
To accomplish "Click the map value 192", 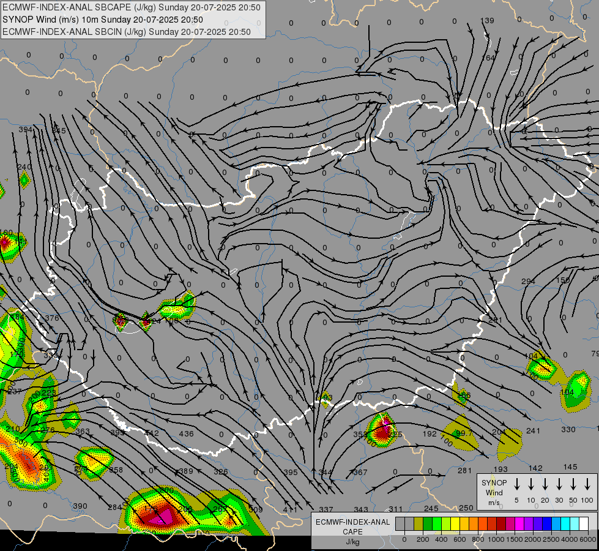I will pos(430,433).
